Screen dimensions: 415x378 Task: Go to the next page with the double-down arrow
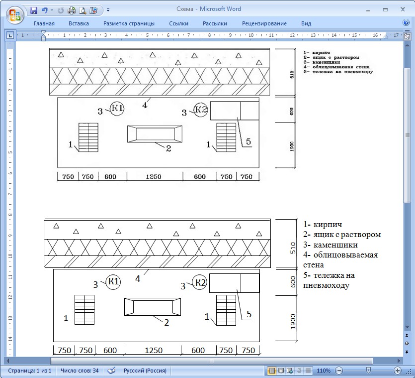(x=407, y=352)
